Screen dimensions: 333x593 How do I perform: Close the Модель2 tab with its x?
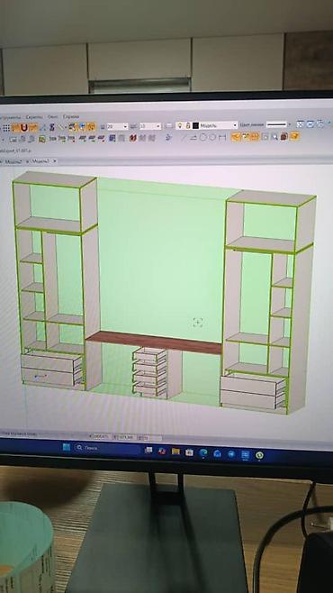tap(54, 161)
